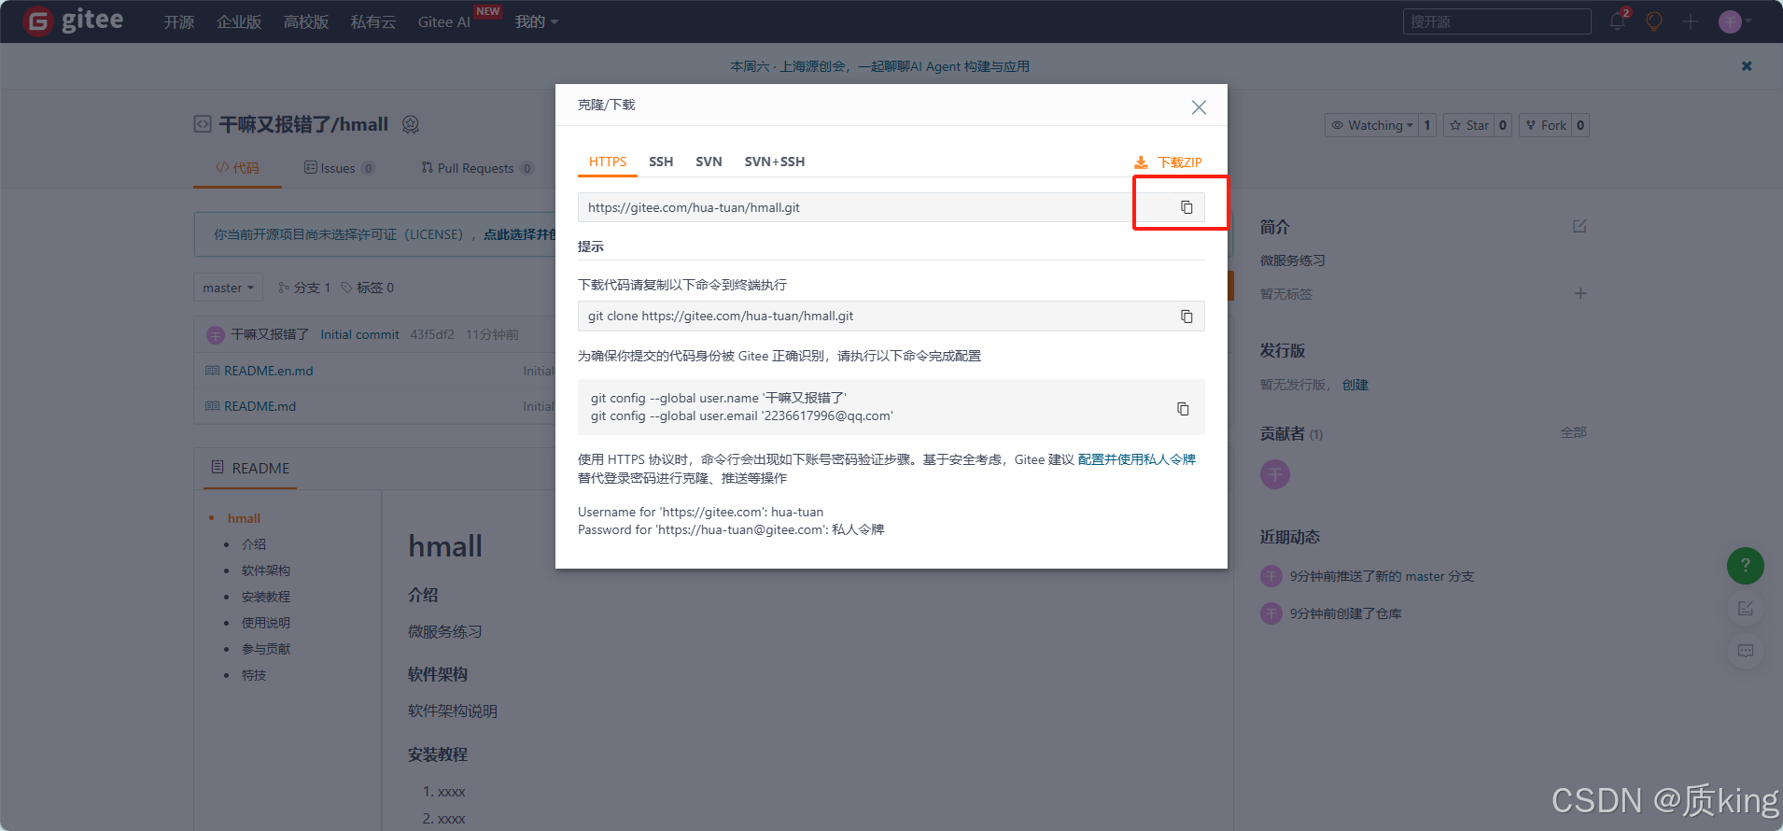Image resolution: width=1783 pixels, height=831 pixels.
Task: Open README.en.md file
Action: click(269, 371)
